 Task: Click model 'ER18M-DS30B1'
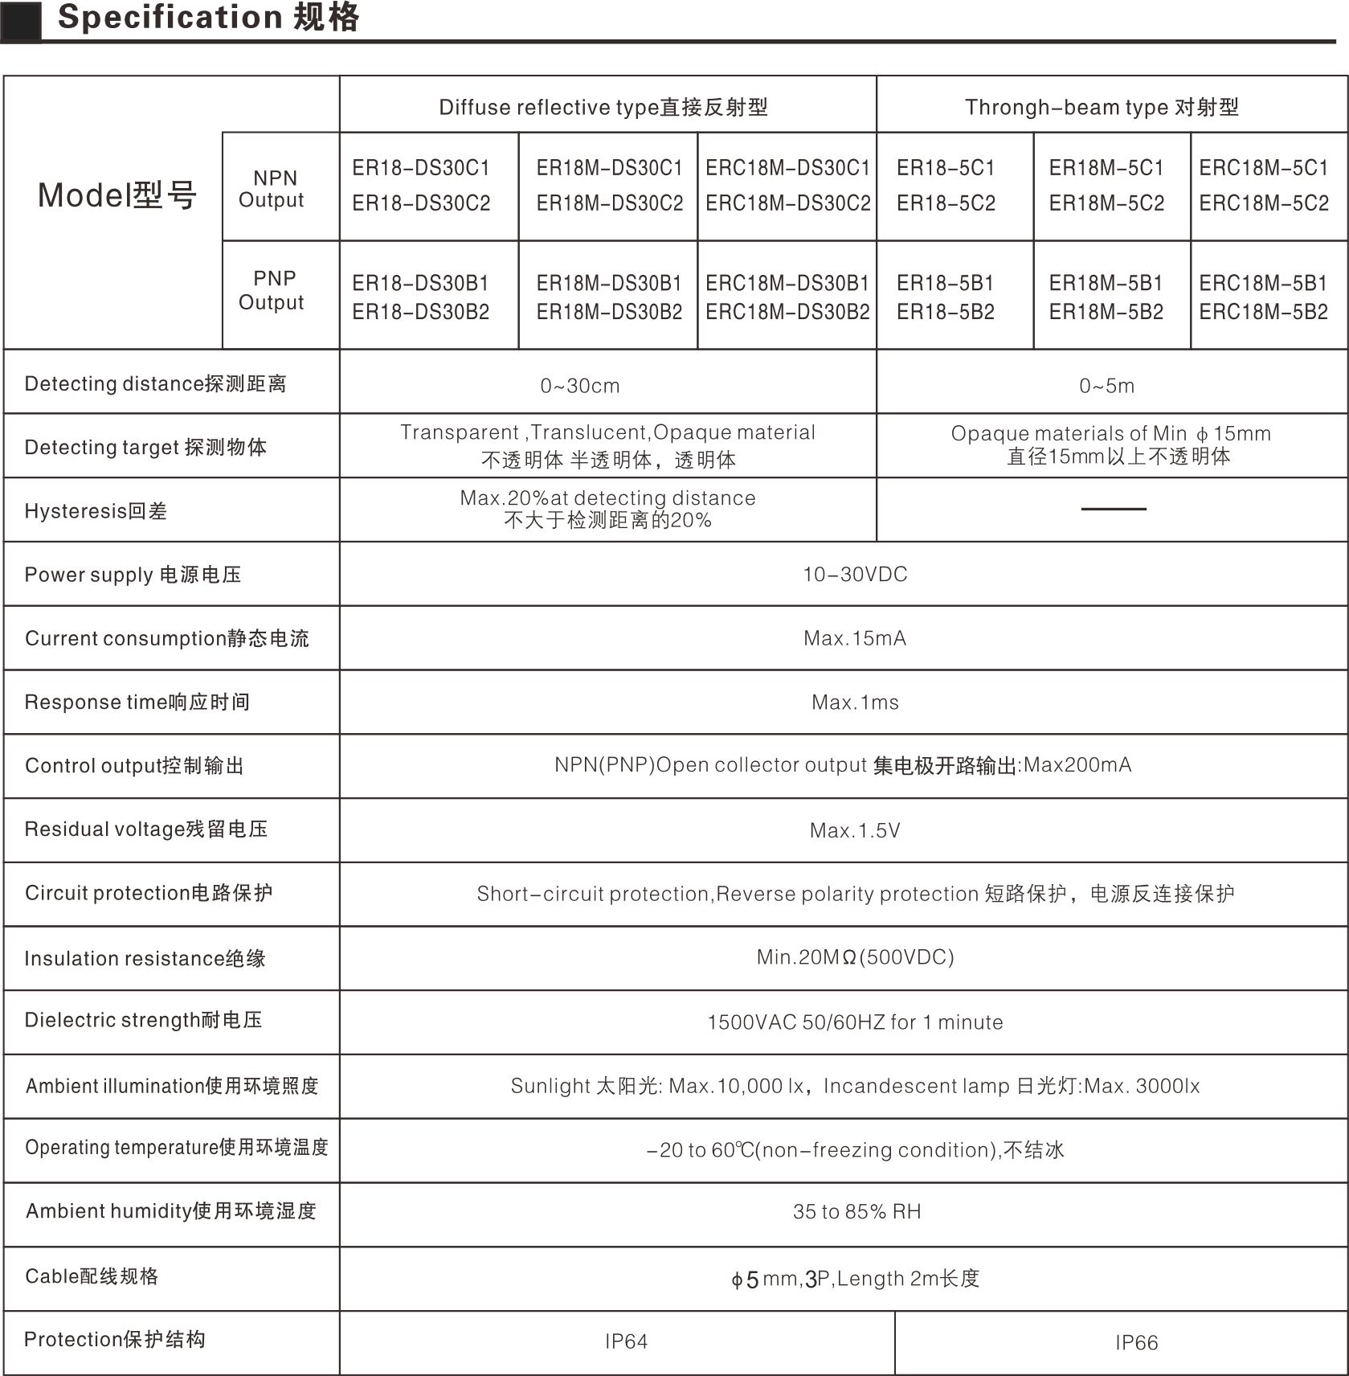[x=609, y=284]
